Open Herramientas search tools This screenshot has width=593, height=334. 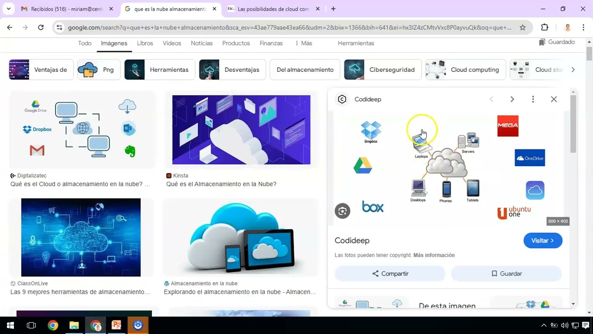(356, 43)
